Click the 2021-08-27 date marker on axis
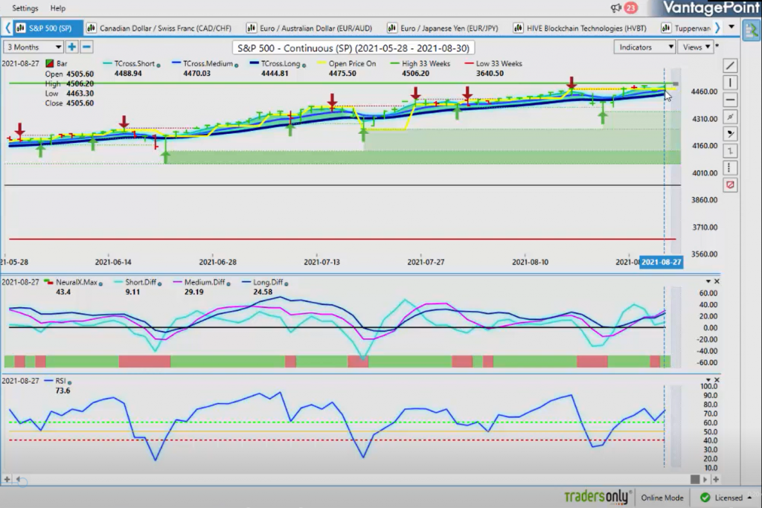This screenshot has width=762, height=508. click(661, 263)
